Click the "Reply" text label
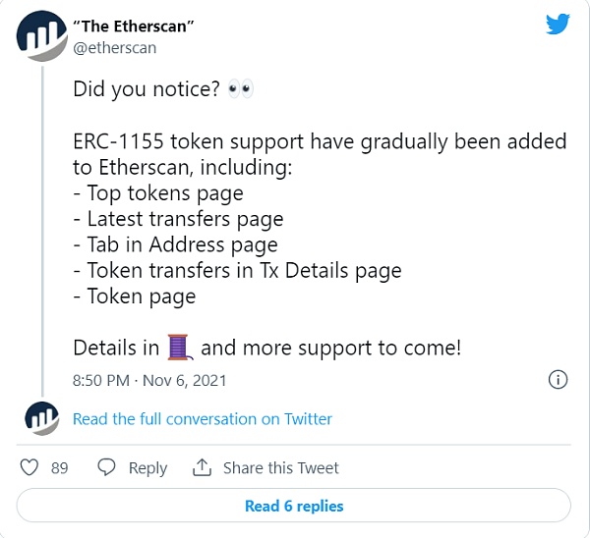Image resolution: width=590 pixels, height=538 pixels. [x=147, y=468]
